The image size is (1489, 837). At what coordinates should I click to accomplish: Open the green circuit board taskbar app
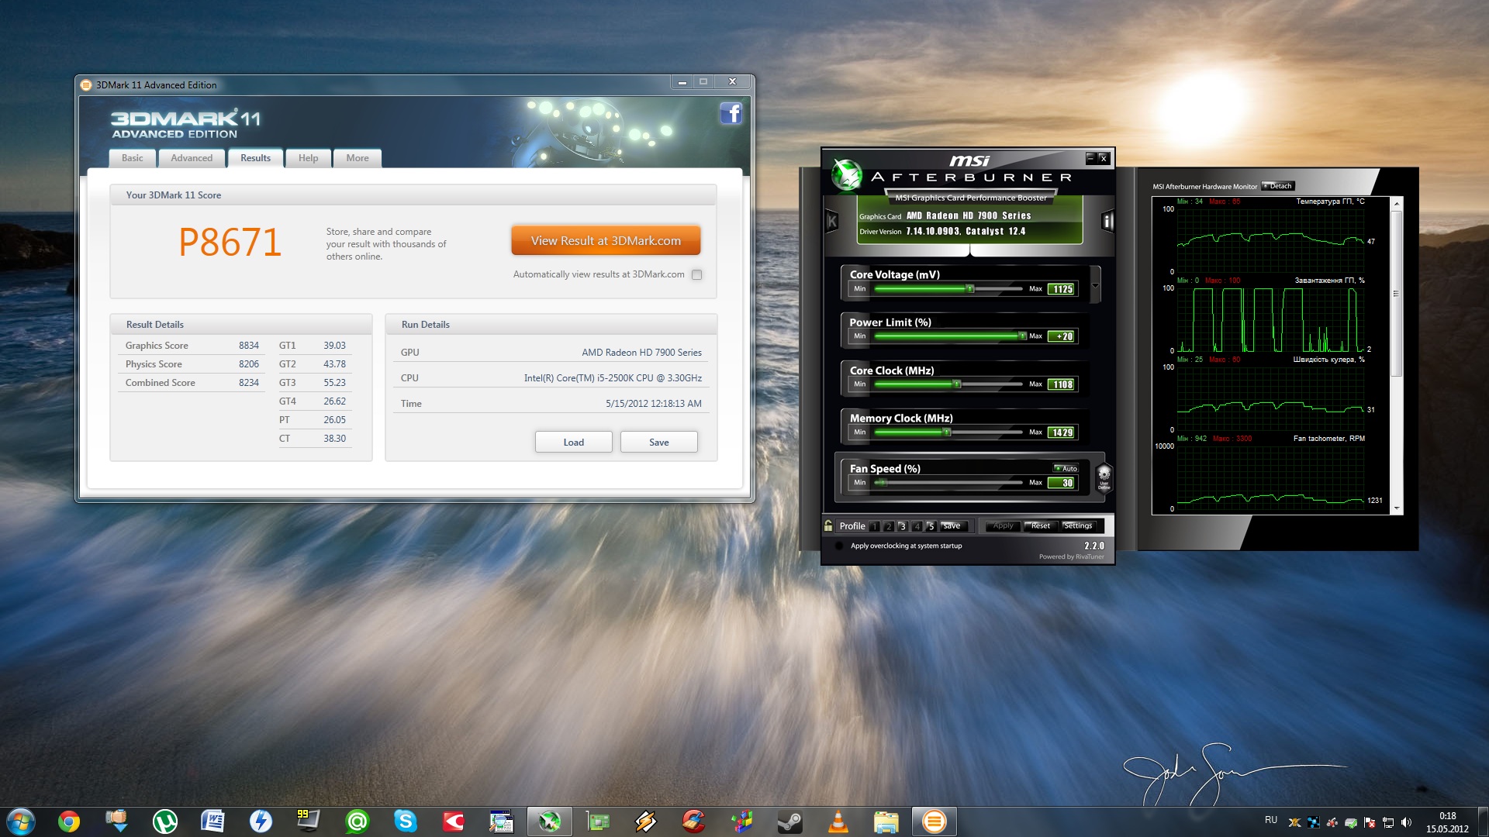(597, 821)
